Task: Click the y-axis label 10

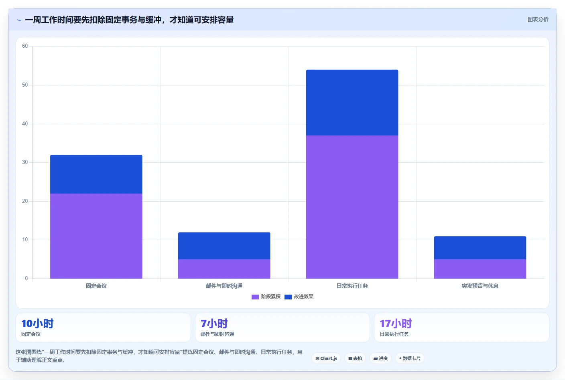Action: point(25,240)
